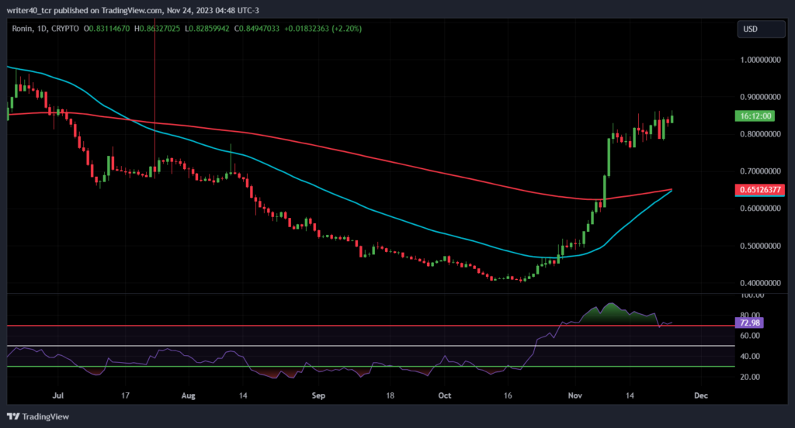Image resolution: width=795 pixels, height=428 pixels.
Task: Click the 0.80000000 price axis label
Action: (x=760, y=134)
